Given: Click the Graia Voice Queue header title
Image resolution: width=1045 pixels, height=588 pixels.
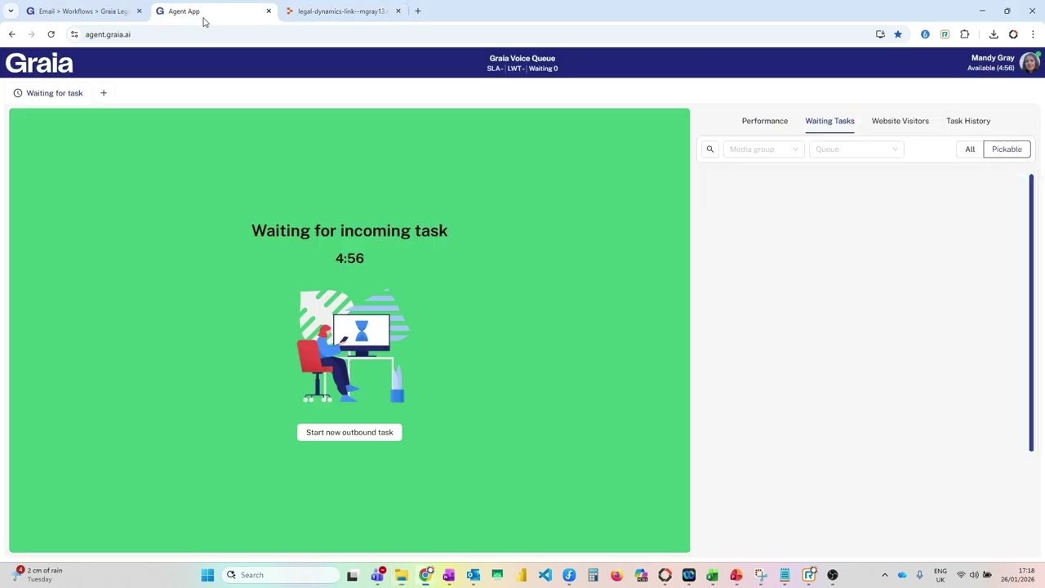Looking at the screenshot, I should [522, 58].
